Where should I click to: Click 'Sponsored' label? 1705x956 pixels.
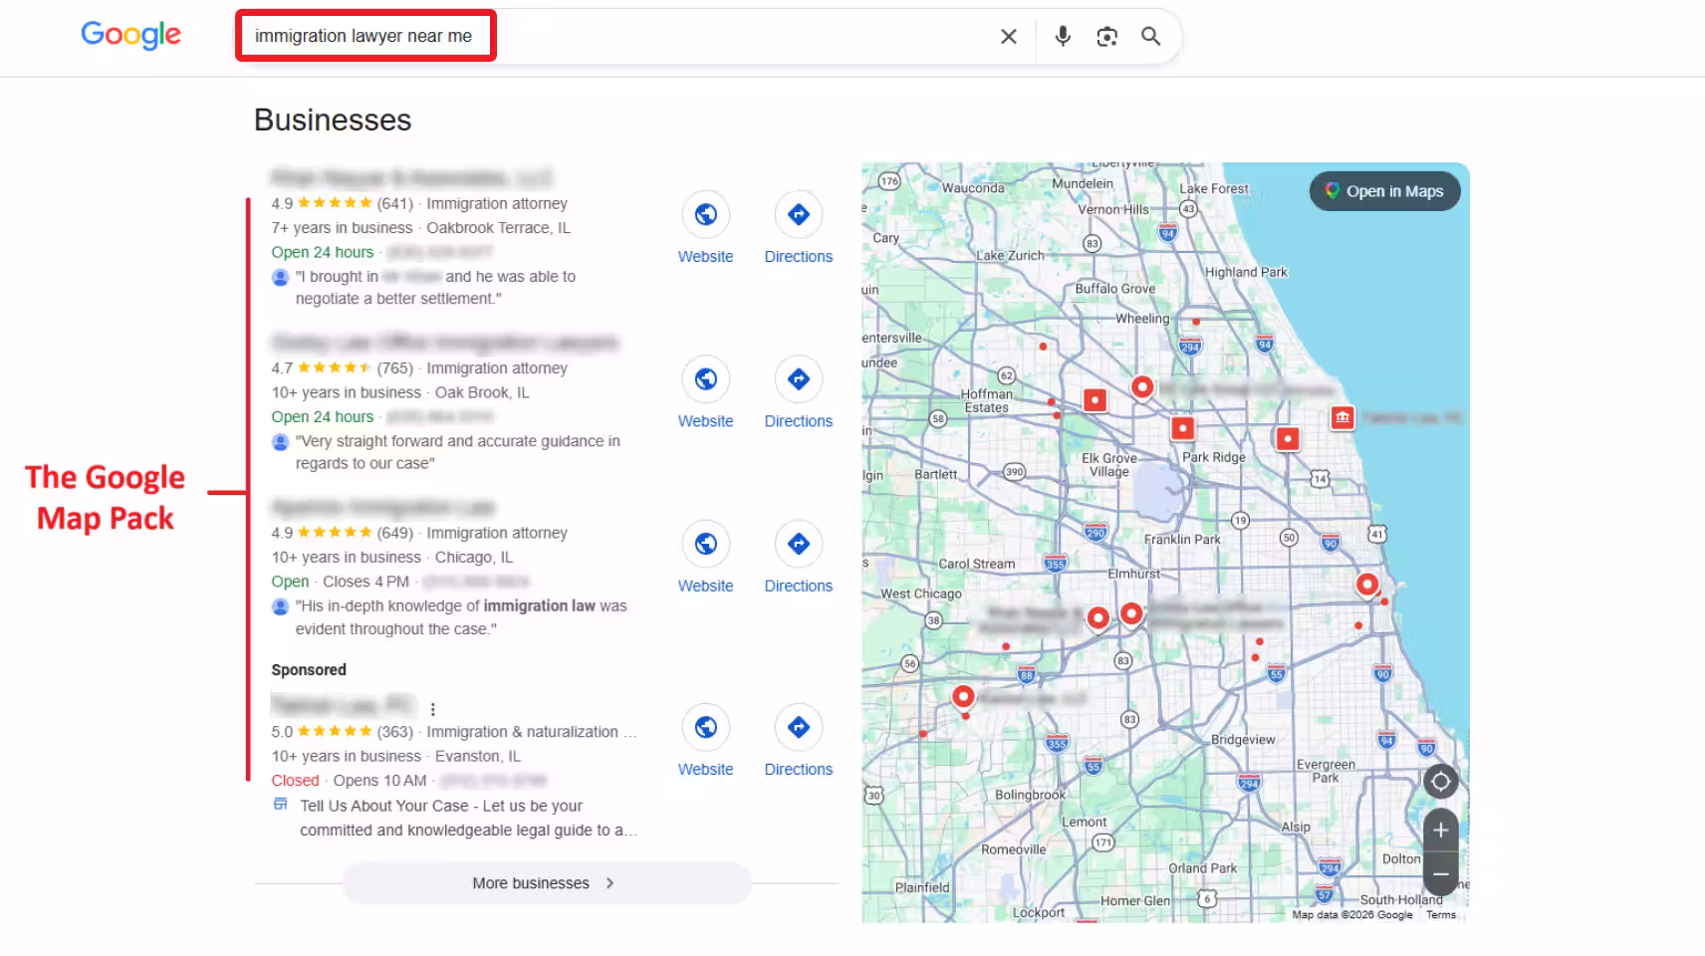(309, 670)
